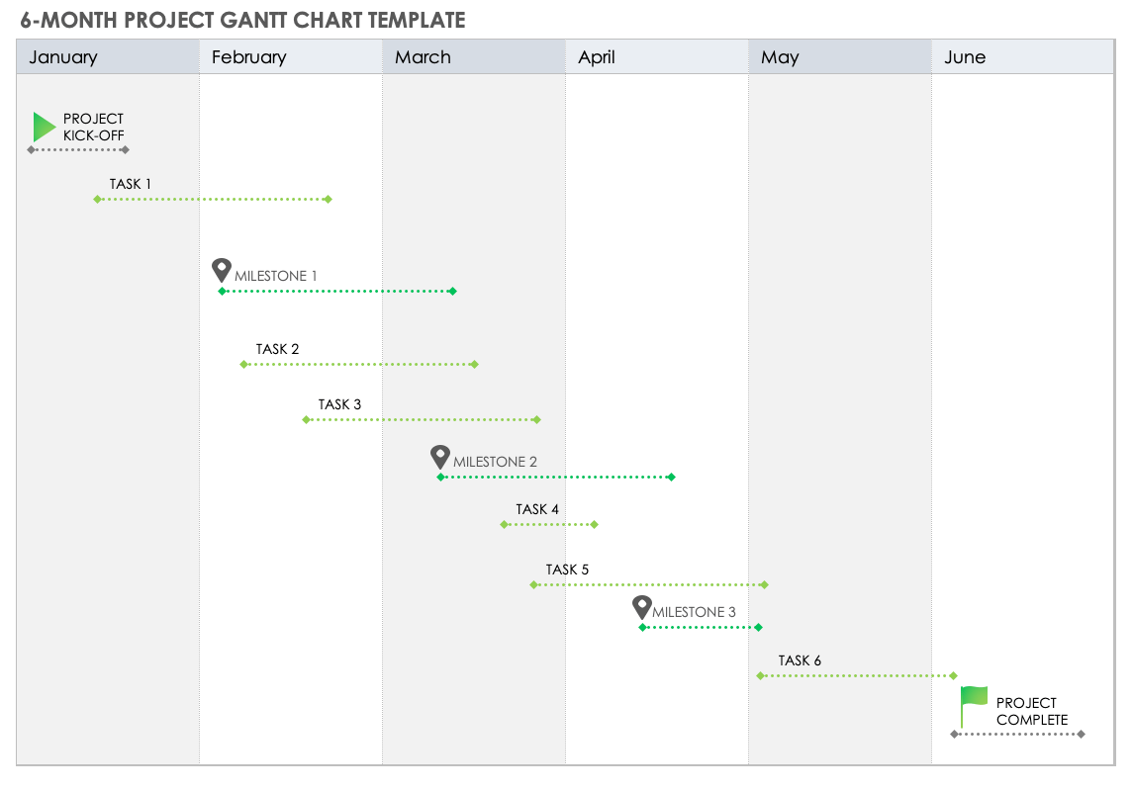Click the green diamond ending Task 6
The image size is (1133, 790).
[952, 674]
